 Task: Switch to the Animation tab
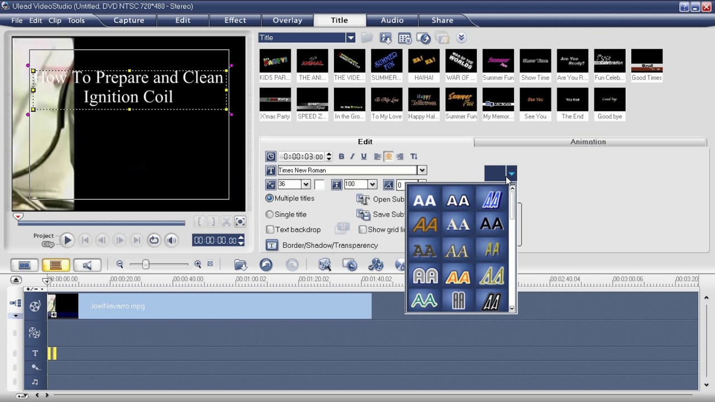point(588,142)
